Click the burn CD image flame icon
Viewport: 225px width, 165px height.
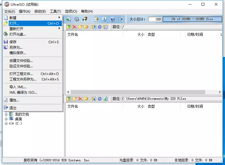coord(85,19)
